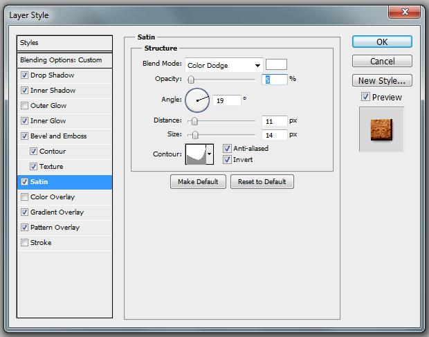Click the Distance value input field

point(275,121)
